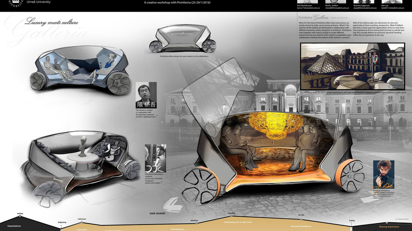Click the Umeå University logo text

38,2
